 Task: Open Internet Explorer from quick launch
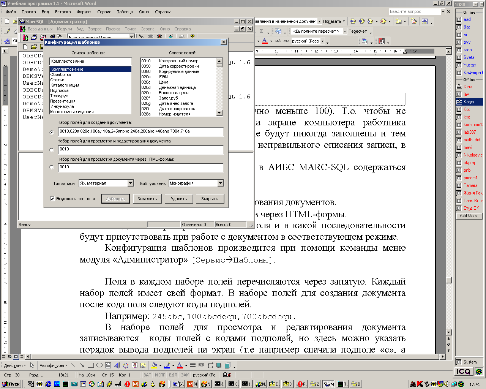(48, 384)
